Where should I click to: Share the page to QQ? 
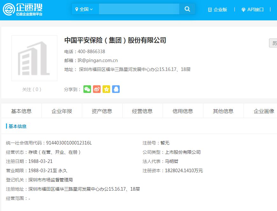tap(116, 89)
